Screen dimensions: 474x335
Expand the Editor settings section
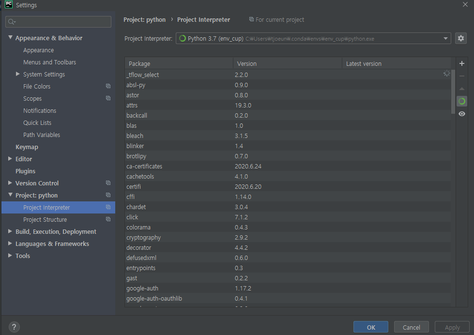pyautogui.click(x=10, y=158)
